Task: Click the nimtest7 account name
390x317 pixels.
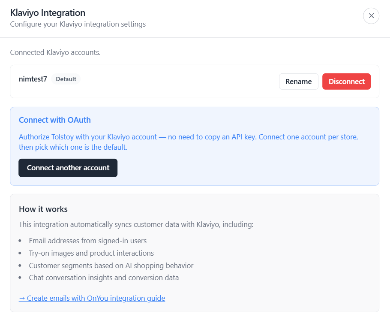Action: coord(33,79)
